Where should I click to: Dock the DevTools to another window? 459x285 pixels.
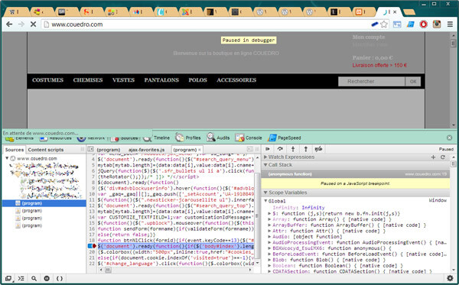8,278
